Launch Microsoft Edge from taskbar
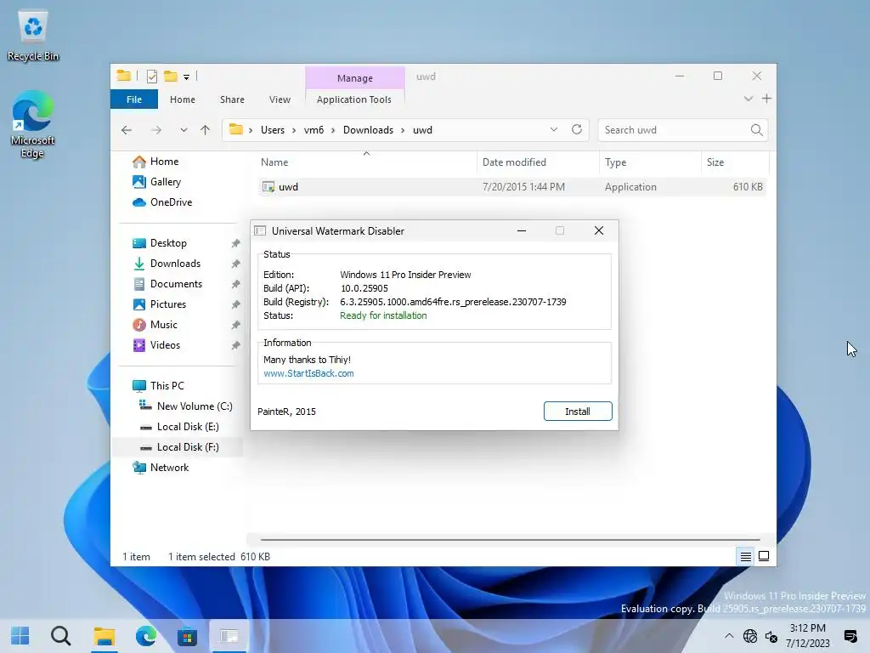 tap(146, 636)
